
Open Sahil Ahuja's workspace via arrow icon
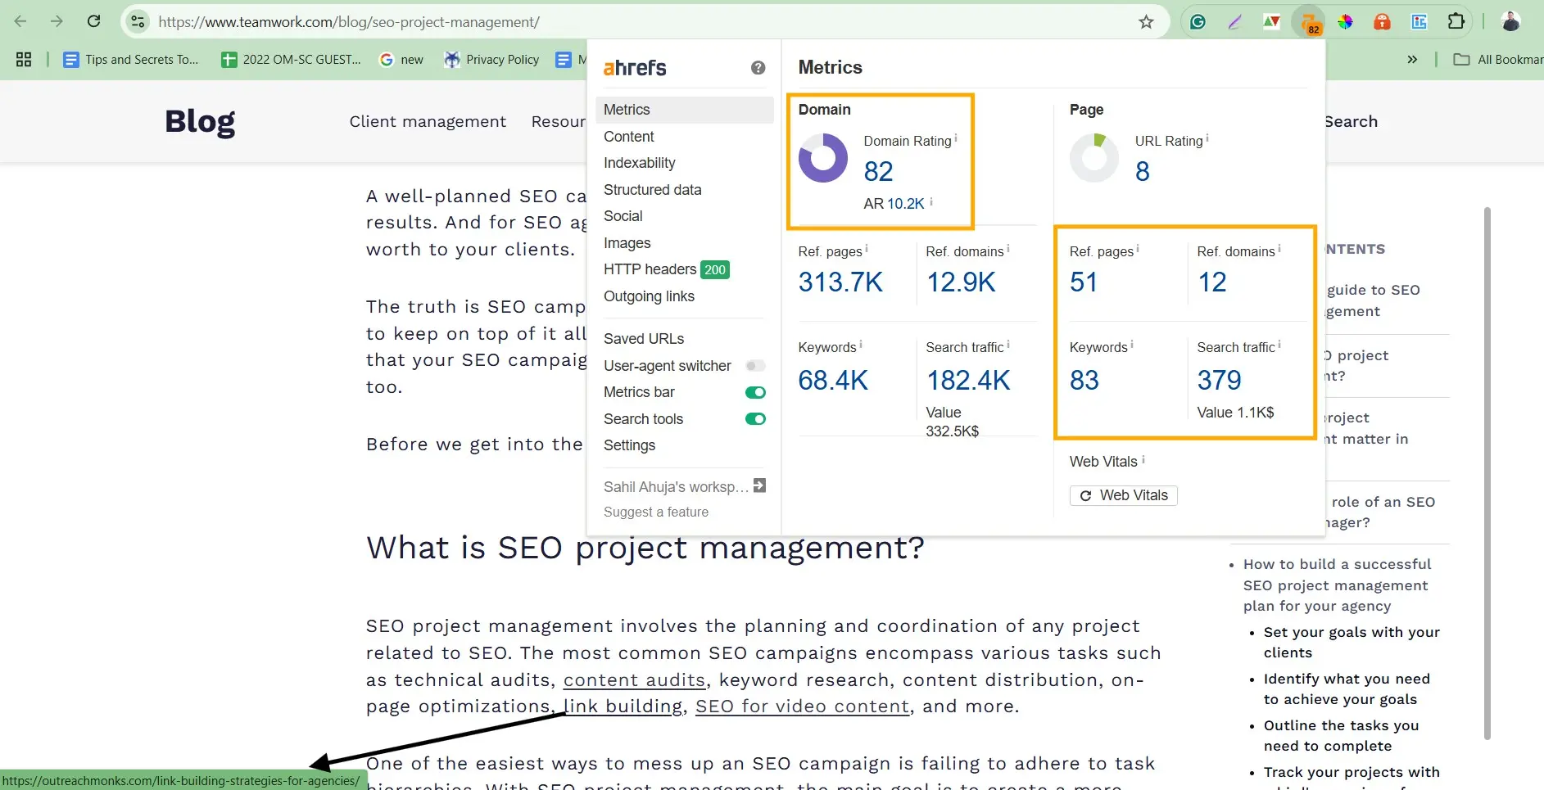pyautogui.click(x=759, y=485)
